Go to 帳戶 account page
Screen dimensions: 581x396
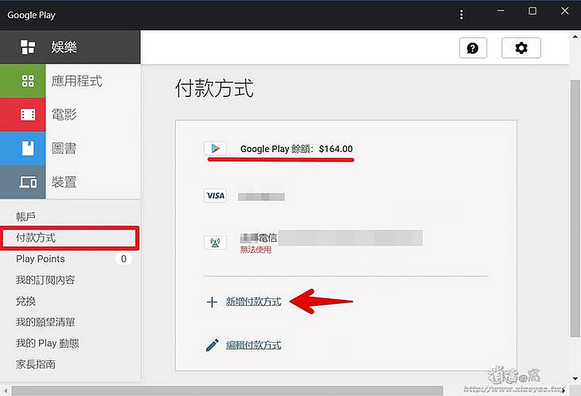click(x=25, y=217)
